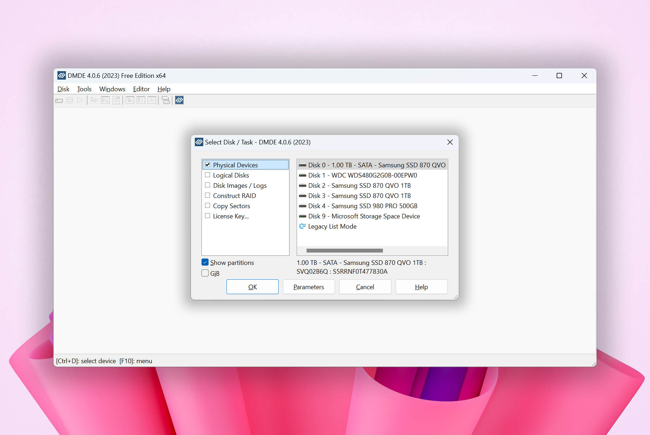The height and width of the screenshot is (435, 650).
Task: Click the dialog's Help button
Action: pos(421,287)
